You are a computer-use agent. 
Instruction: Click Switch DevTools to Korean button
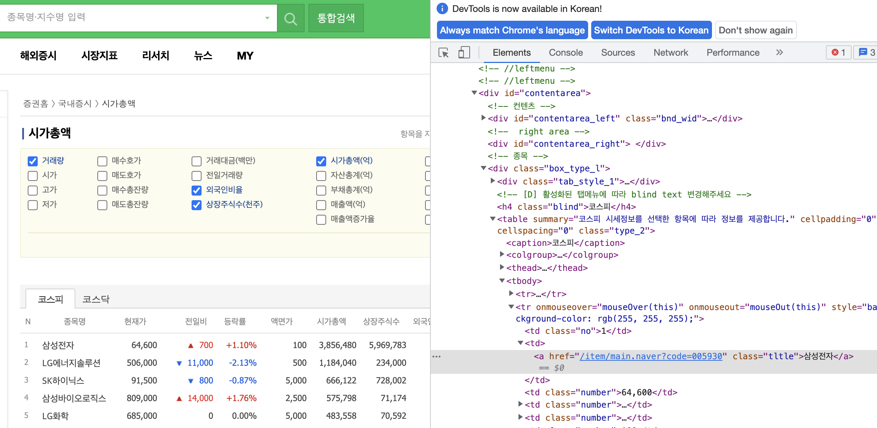coord(651,30)
